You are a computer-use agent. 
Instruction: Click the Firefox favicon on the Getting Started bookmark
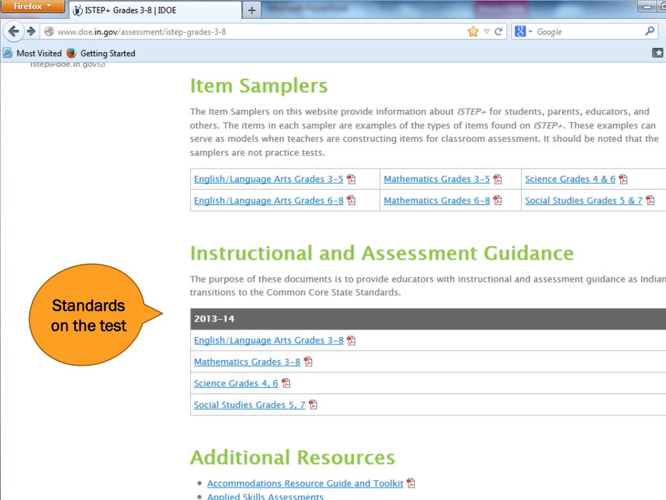point(72,53)
